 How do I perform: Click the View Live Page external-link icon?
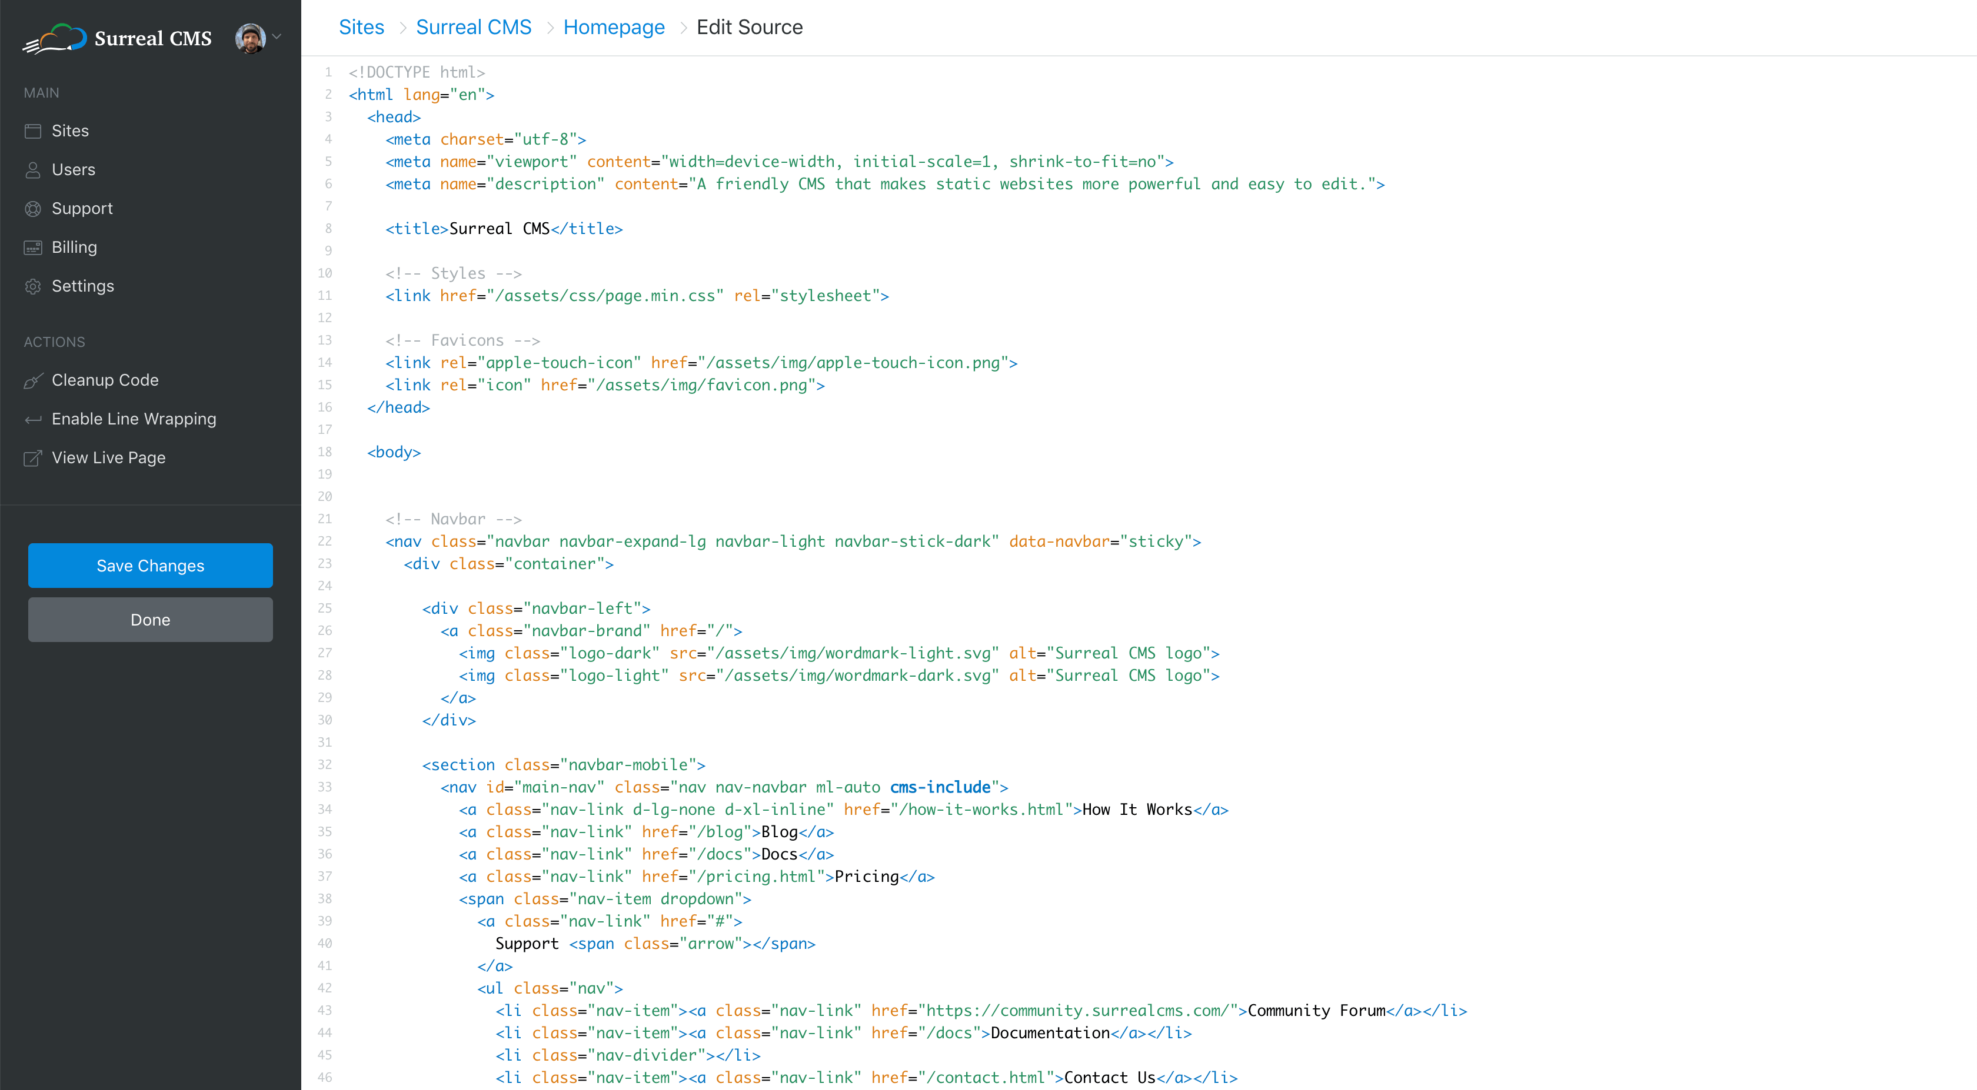[x=32, y=458]
